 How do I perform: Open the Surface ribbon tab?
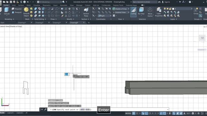click(x=21, y=5)
